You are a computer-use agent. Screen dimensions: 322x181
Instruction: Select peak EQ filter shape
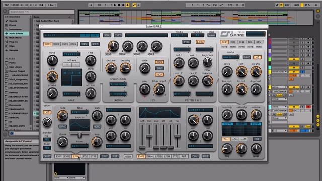[x=235, y=139]
